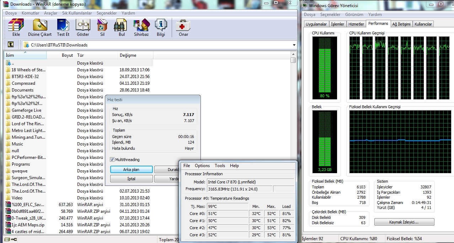Sort file list by Değişme column
Image resolution: width=454 pixels, height=243 pixels.
[x=135, y=55]
